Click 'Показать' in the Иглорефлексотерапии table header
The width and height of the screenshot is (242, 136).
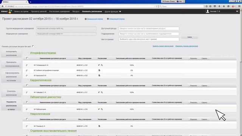click(194, 59)
